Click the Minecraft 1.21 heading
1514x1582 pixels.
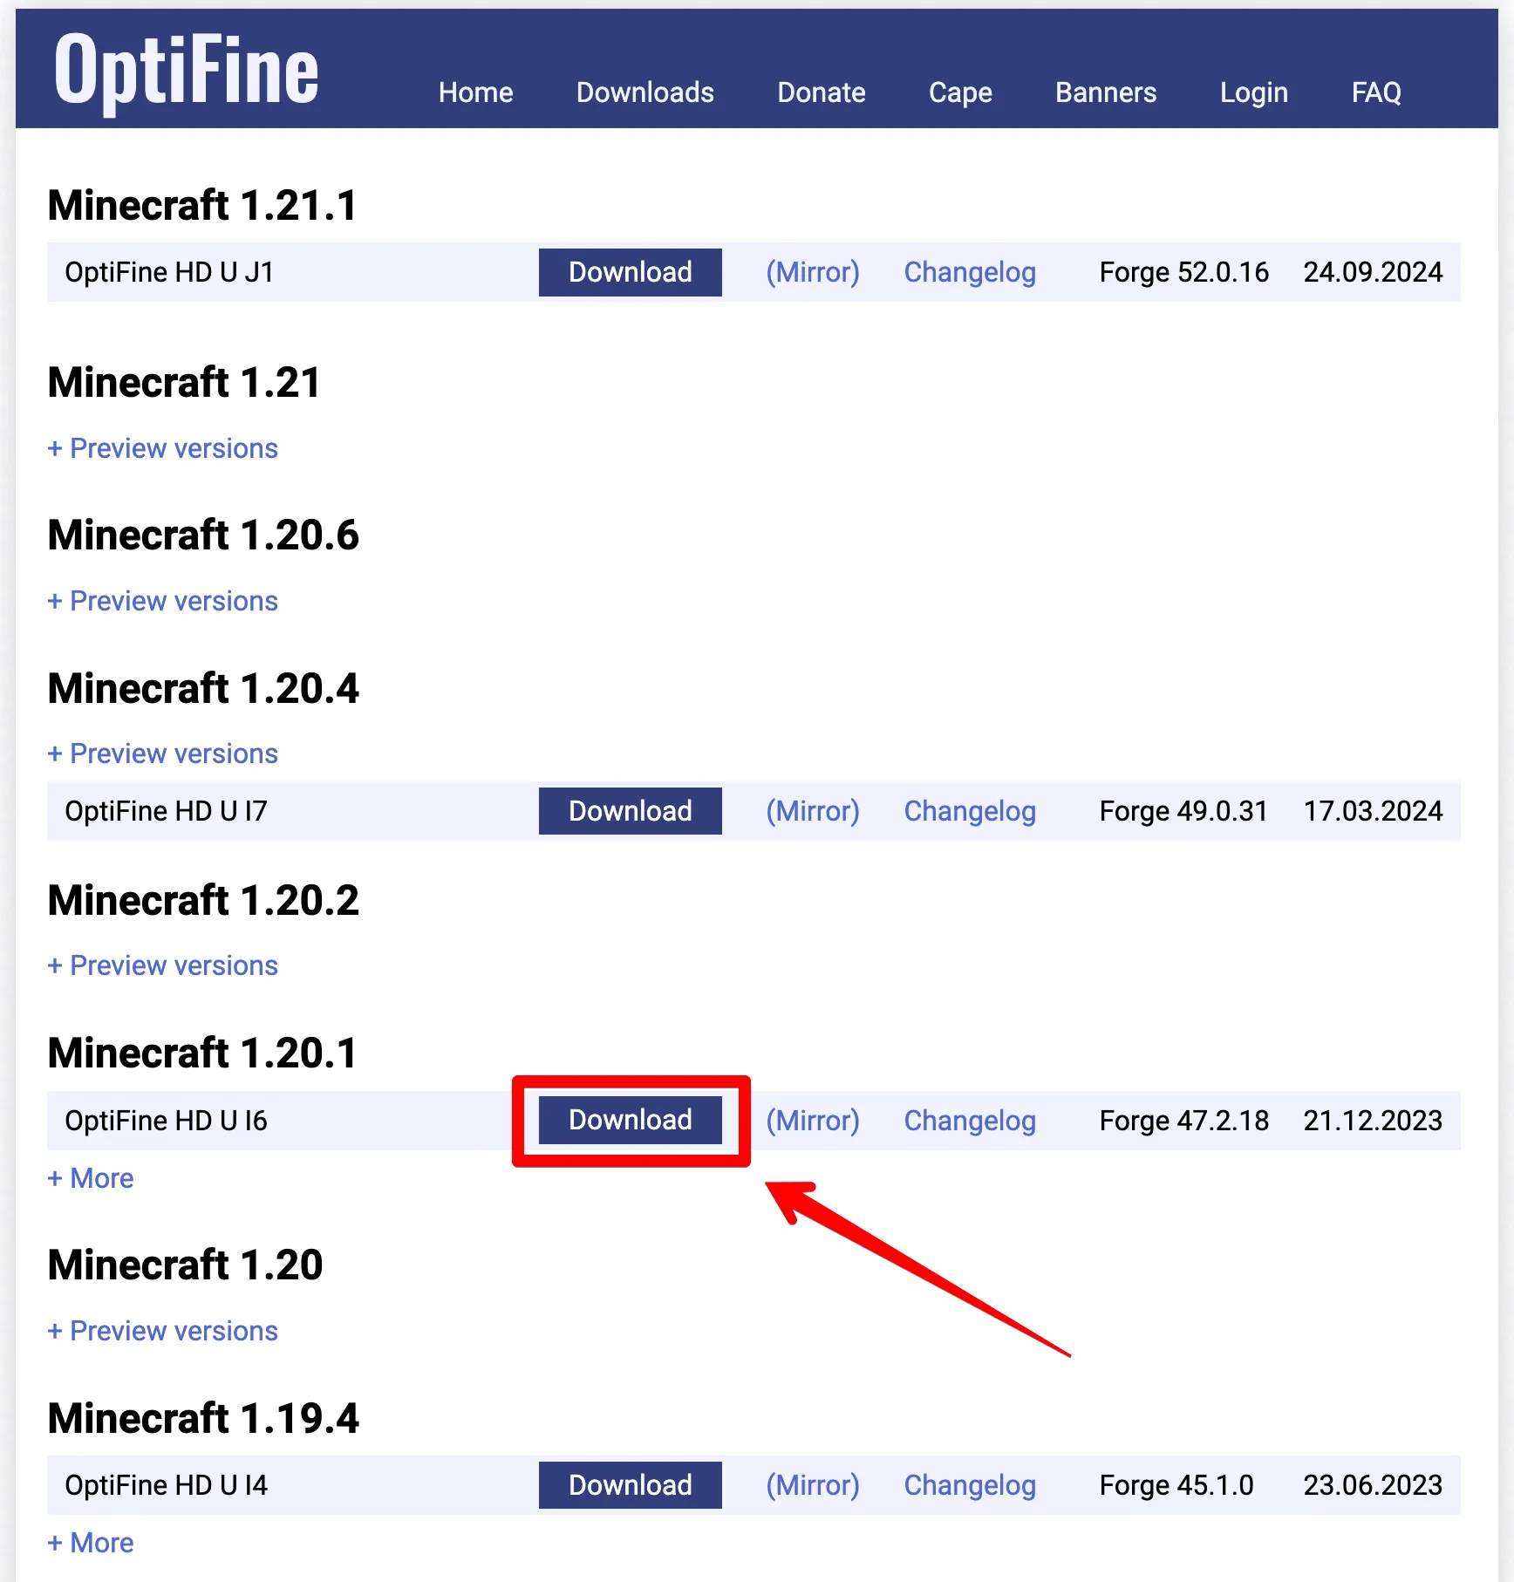[184, 383]
